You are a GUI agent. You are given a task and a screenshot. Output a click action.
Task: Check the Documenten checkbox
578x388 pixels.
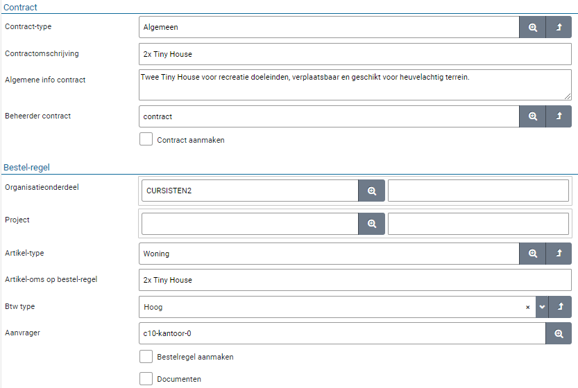click(x=146, y=379)
